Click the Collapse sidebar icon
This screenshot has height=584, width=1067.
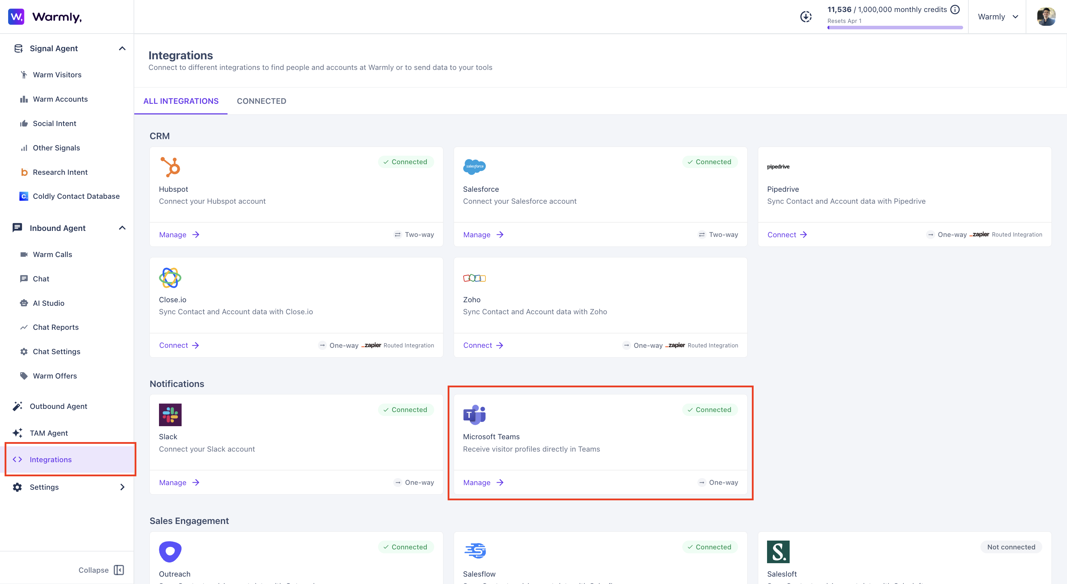[x=119, y=570]
